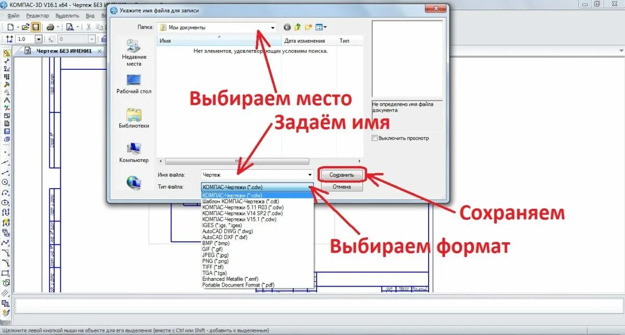The width and height of the screenshot is (625, 335).
Task: Click the current scale icon beside 1.0
Action: point(9,39)
